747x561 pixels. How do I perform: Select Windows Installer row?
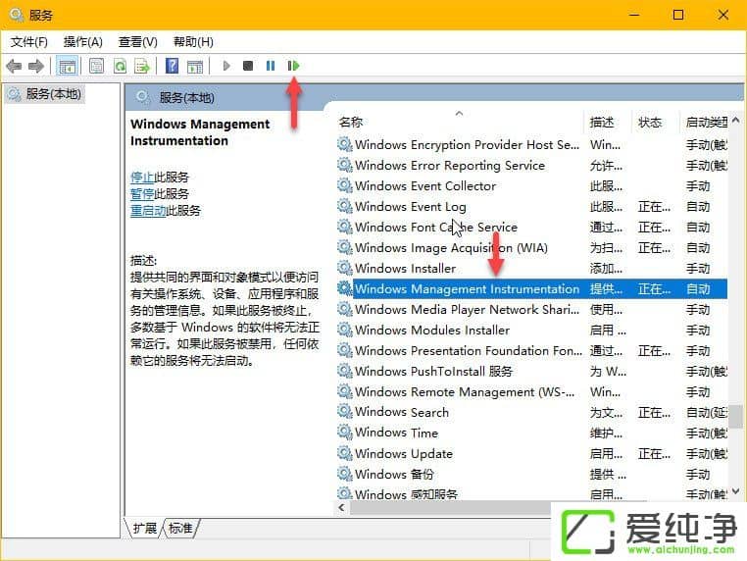tap(532, 269)
